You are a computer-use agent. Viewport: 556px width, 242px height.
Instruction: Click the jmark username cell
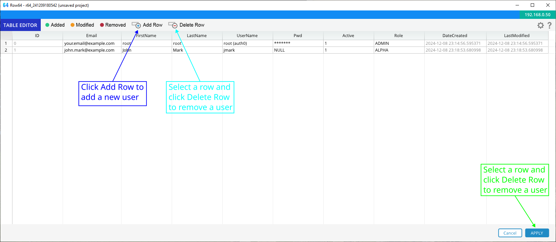(229, 50)
